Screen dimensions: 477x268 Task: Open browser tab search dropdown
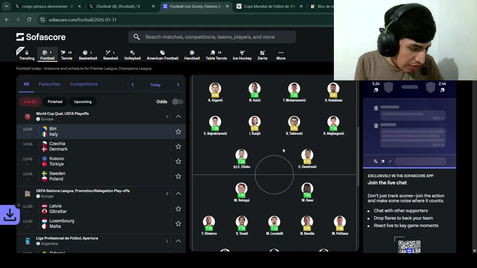(x=6, y=6)
